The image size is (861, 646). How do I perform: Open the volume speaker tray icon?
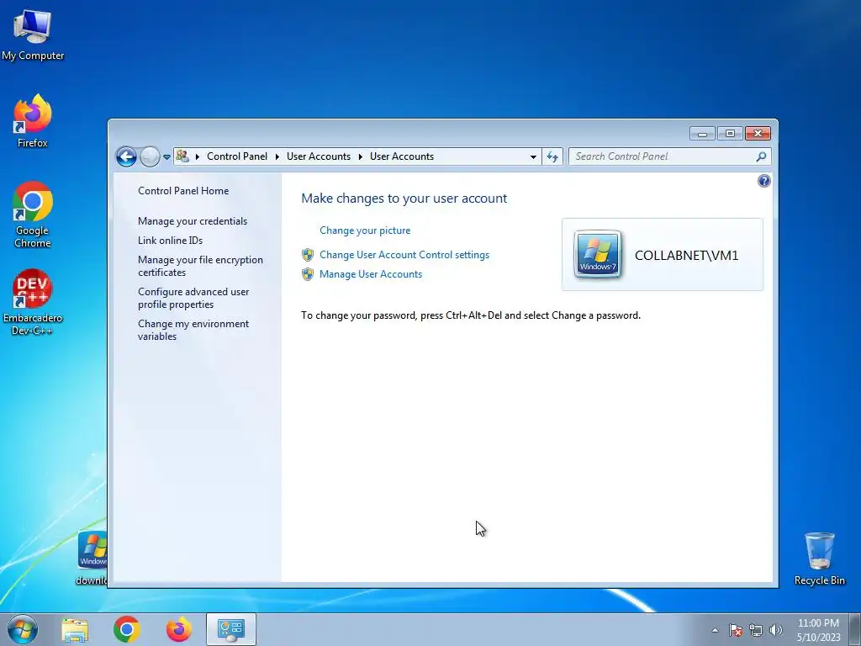776,630
